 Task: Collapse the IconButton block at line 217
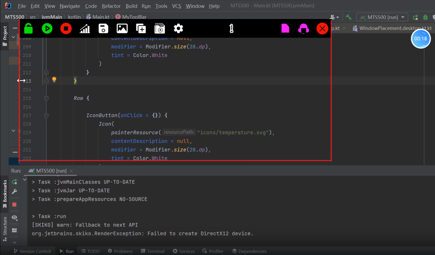[46, 115]
